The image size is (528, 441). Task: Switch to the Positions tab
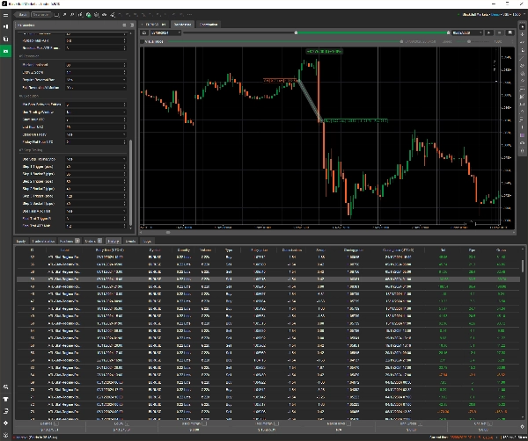pyautogui.click(x=70, y=241)
